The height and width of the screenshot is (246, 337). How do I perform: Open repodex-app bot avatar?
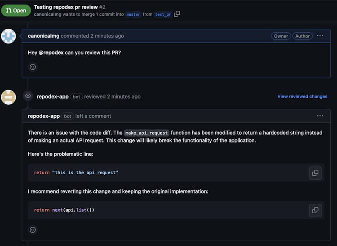point(9,97)
